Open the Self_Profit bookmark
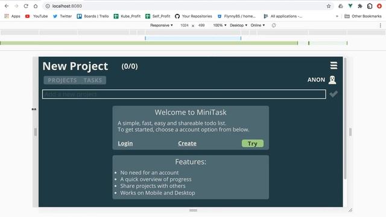This screenshot has height=217, width=386. (x=158, y=16)
